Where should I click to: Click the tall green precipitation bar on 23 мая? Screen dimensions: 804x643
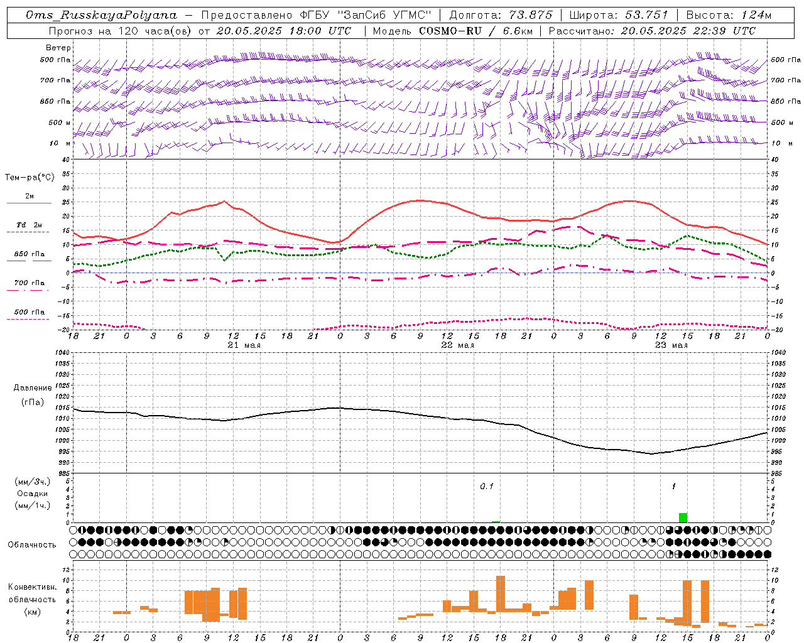(683, 517)
